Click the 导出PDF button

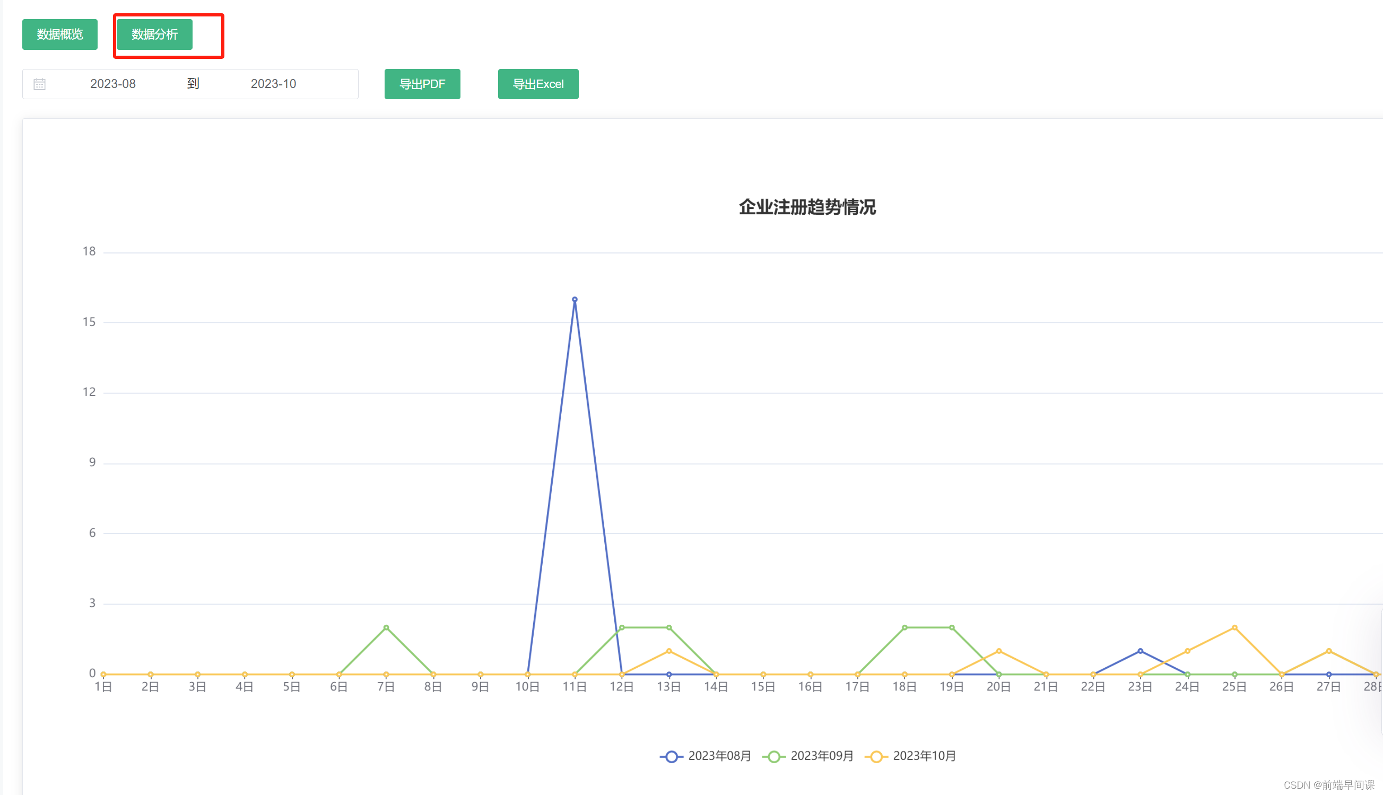(422, 84)
